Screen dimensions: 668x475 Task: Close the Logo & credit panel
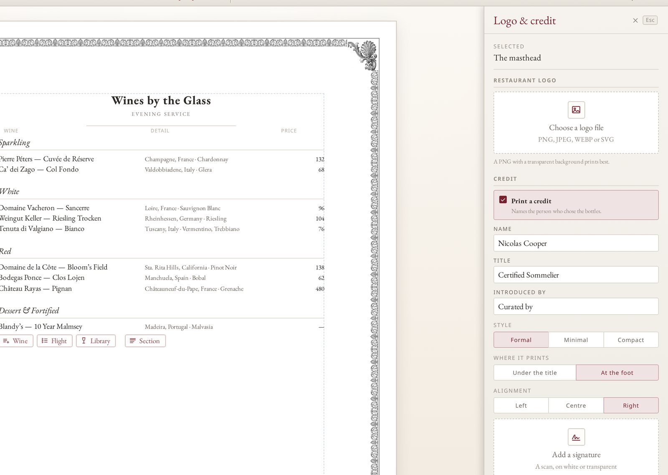point(635,20)
